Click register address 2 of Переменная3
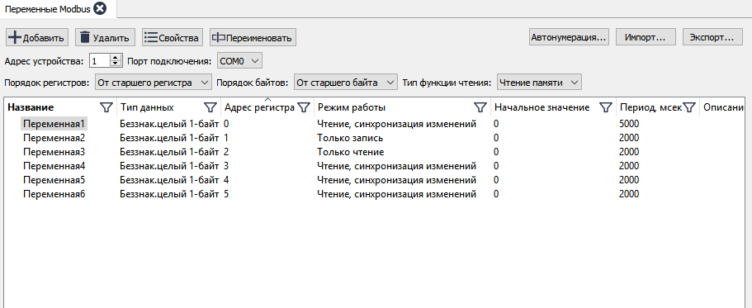This screenshot has height=308, width=752. pyautogui.click(x=226, y=152)
